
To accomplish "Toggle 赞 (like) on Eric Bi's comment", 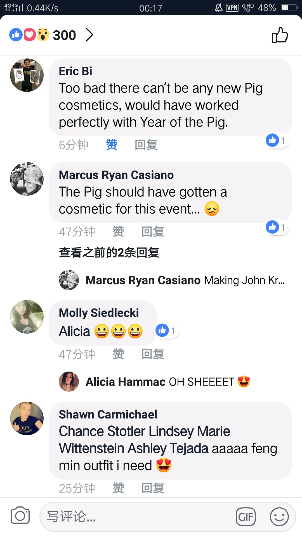I will pyautogui.click(x=112, y=145).
